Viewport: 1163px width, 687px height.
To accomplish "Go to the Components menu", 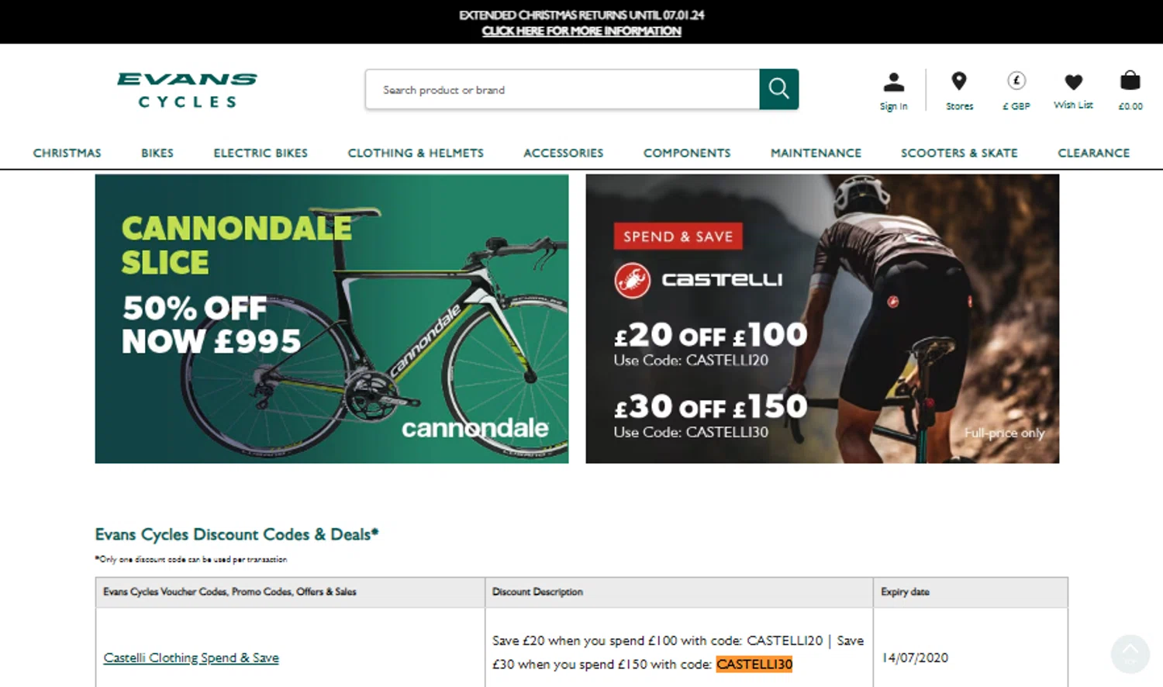I will (x=687, y=153).
